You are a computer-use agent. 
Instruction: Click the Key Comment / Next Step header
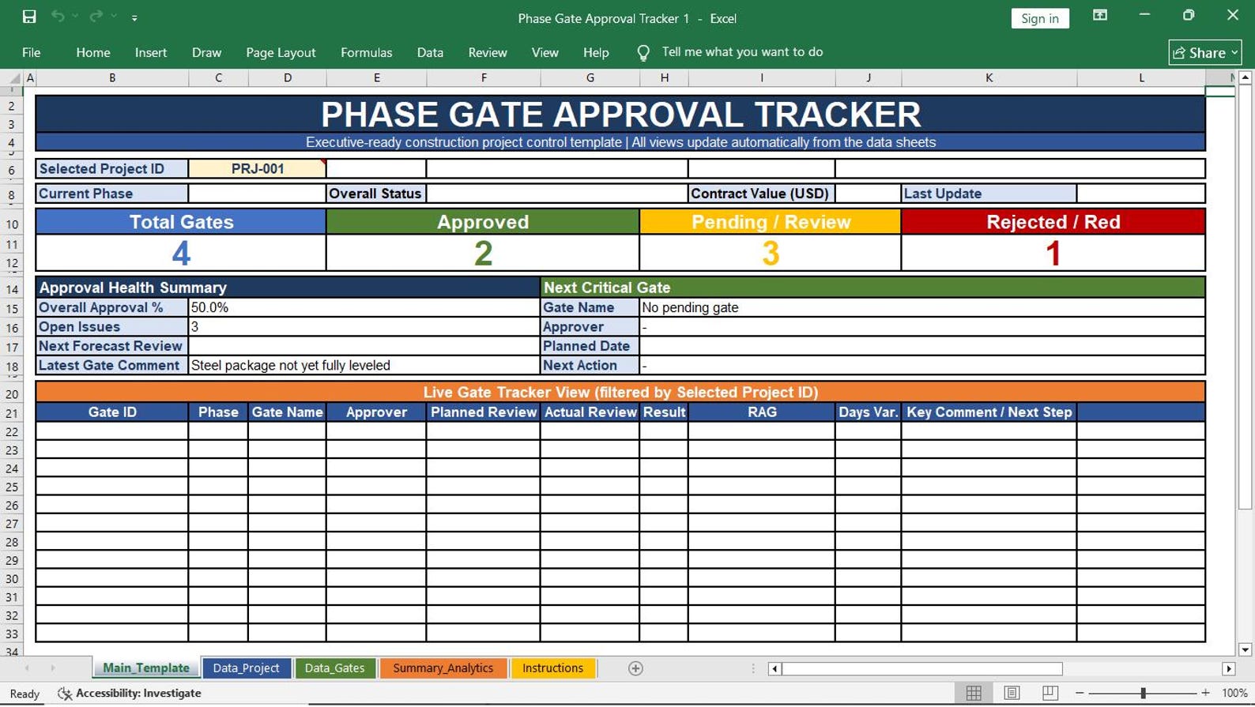coord(989,412)
